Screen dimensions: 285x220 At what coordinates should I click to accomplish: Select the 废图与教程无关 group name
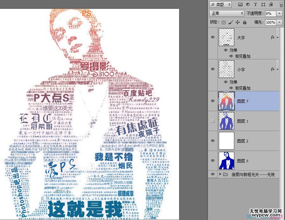[253, 175]
